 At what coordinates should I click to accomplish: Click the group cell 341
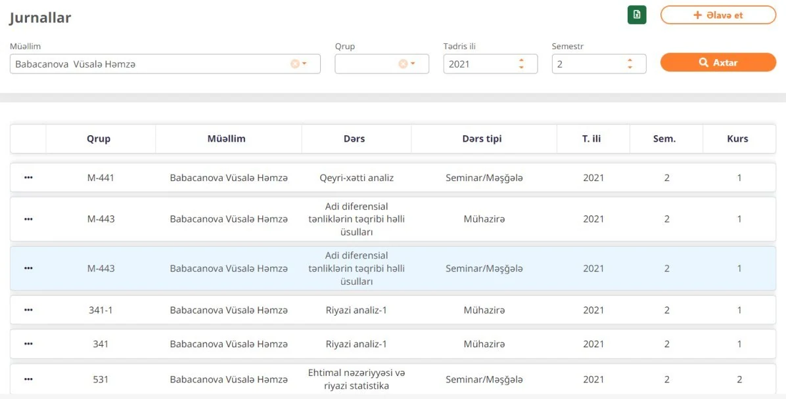point(101,344)
